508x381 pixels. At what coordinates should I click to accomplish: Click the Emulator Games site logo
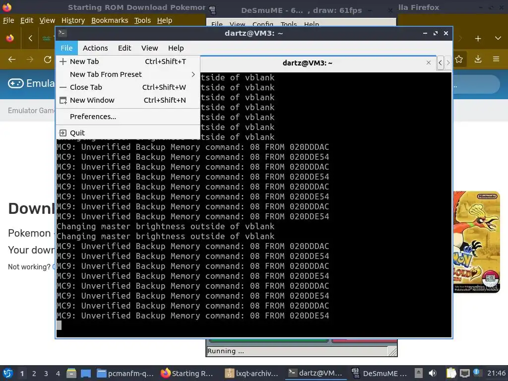[x=31, y=83]
